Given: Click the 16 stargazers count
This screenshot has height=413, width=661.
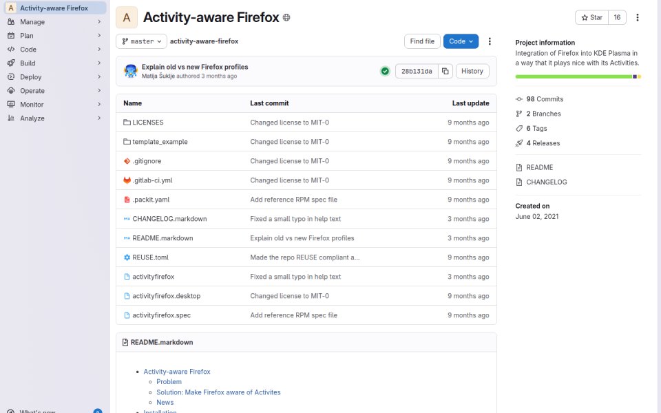Looking at the screenshot, I should 617,17.
